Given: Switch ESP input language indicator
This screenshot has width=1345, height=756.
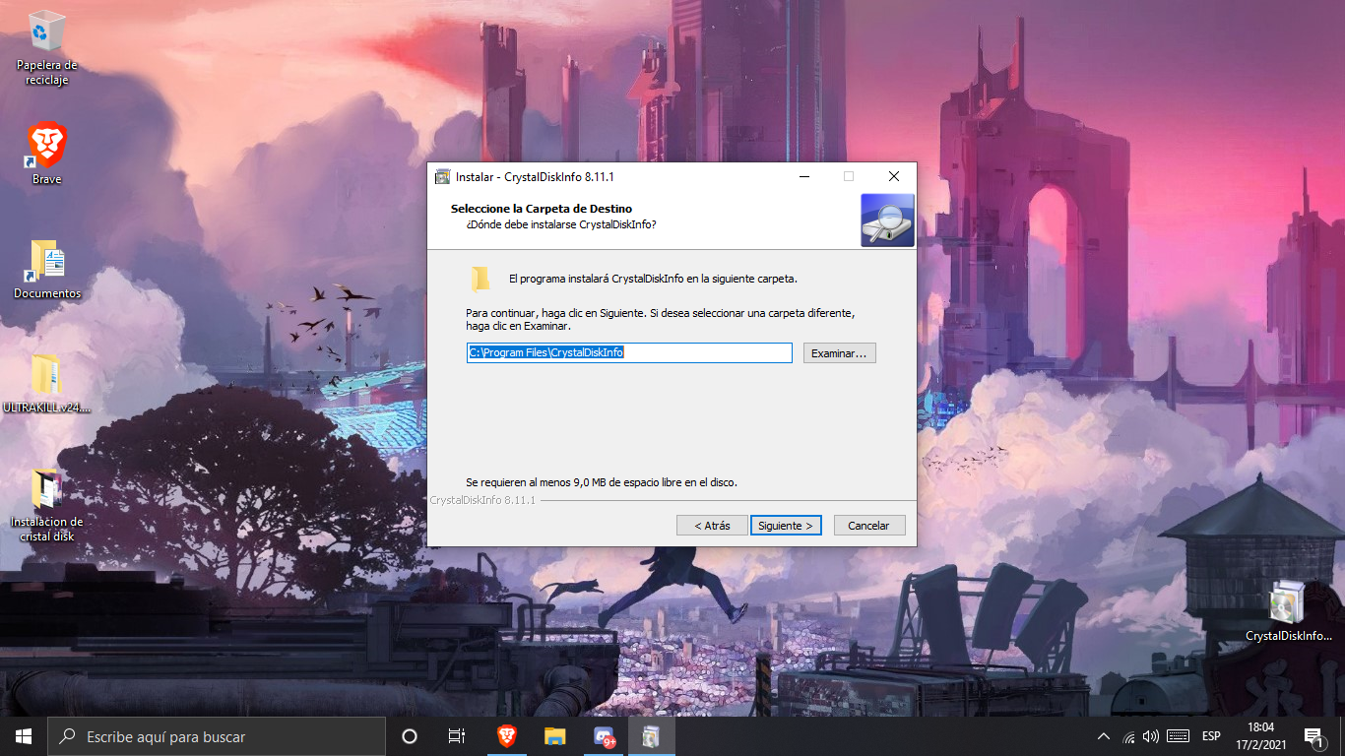Looking at the screenshot, I should point(1211,736).
